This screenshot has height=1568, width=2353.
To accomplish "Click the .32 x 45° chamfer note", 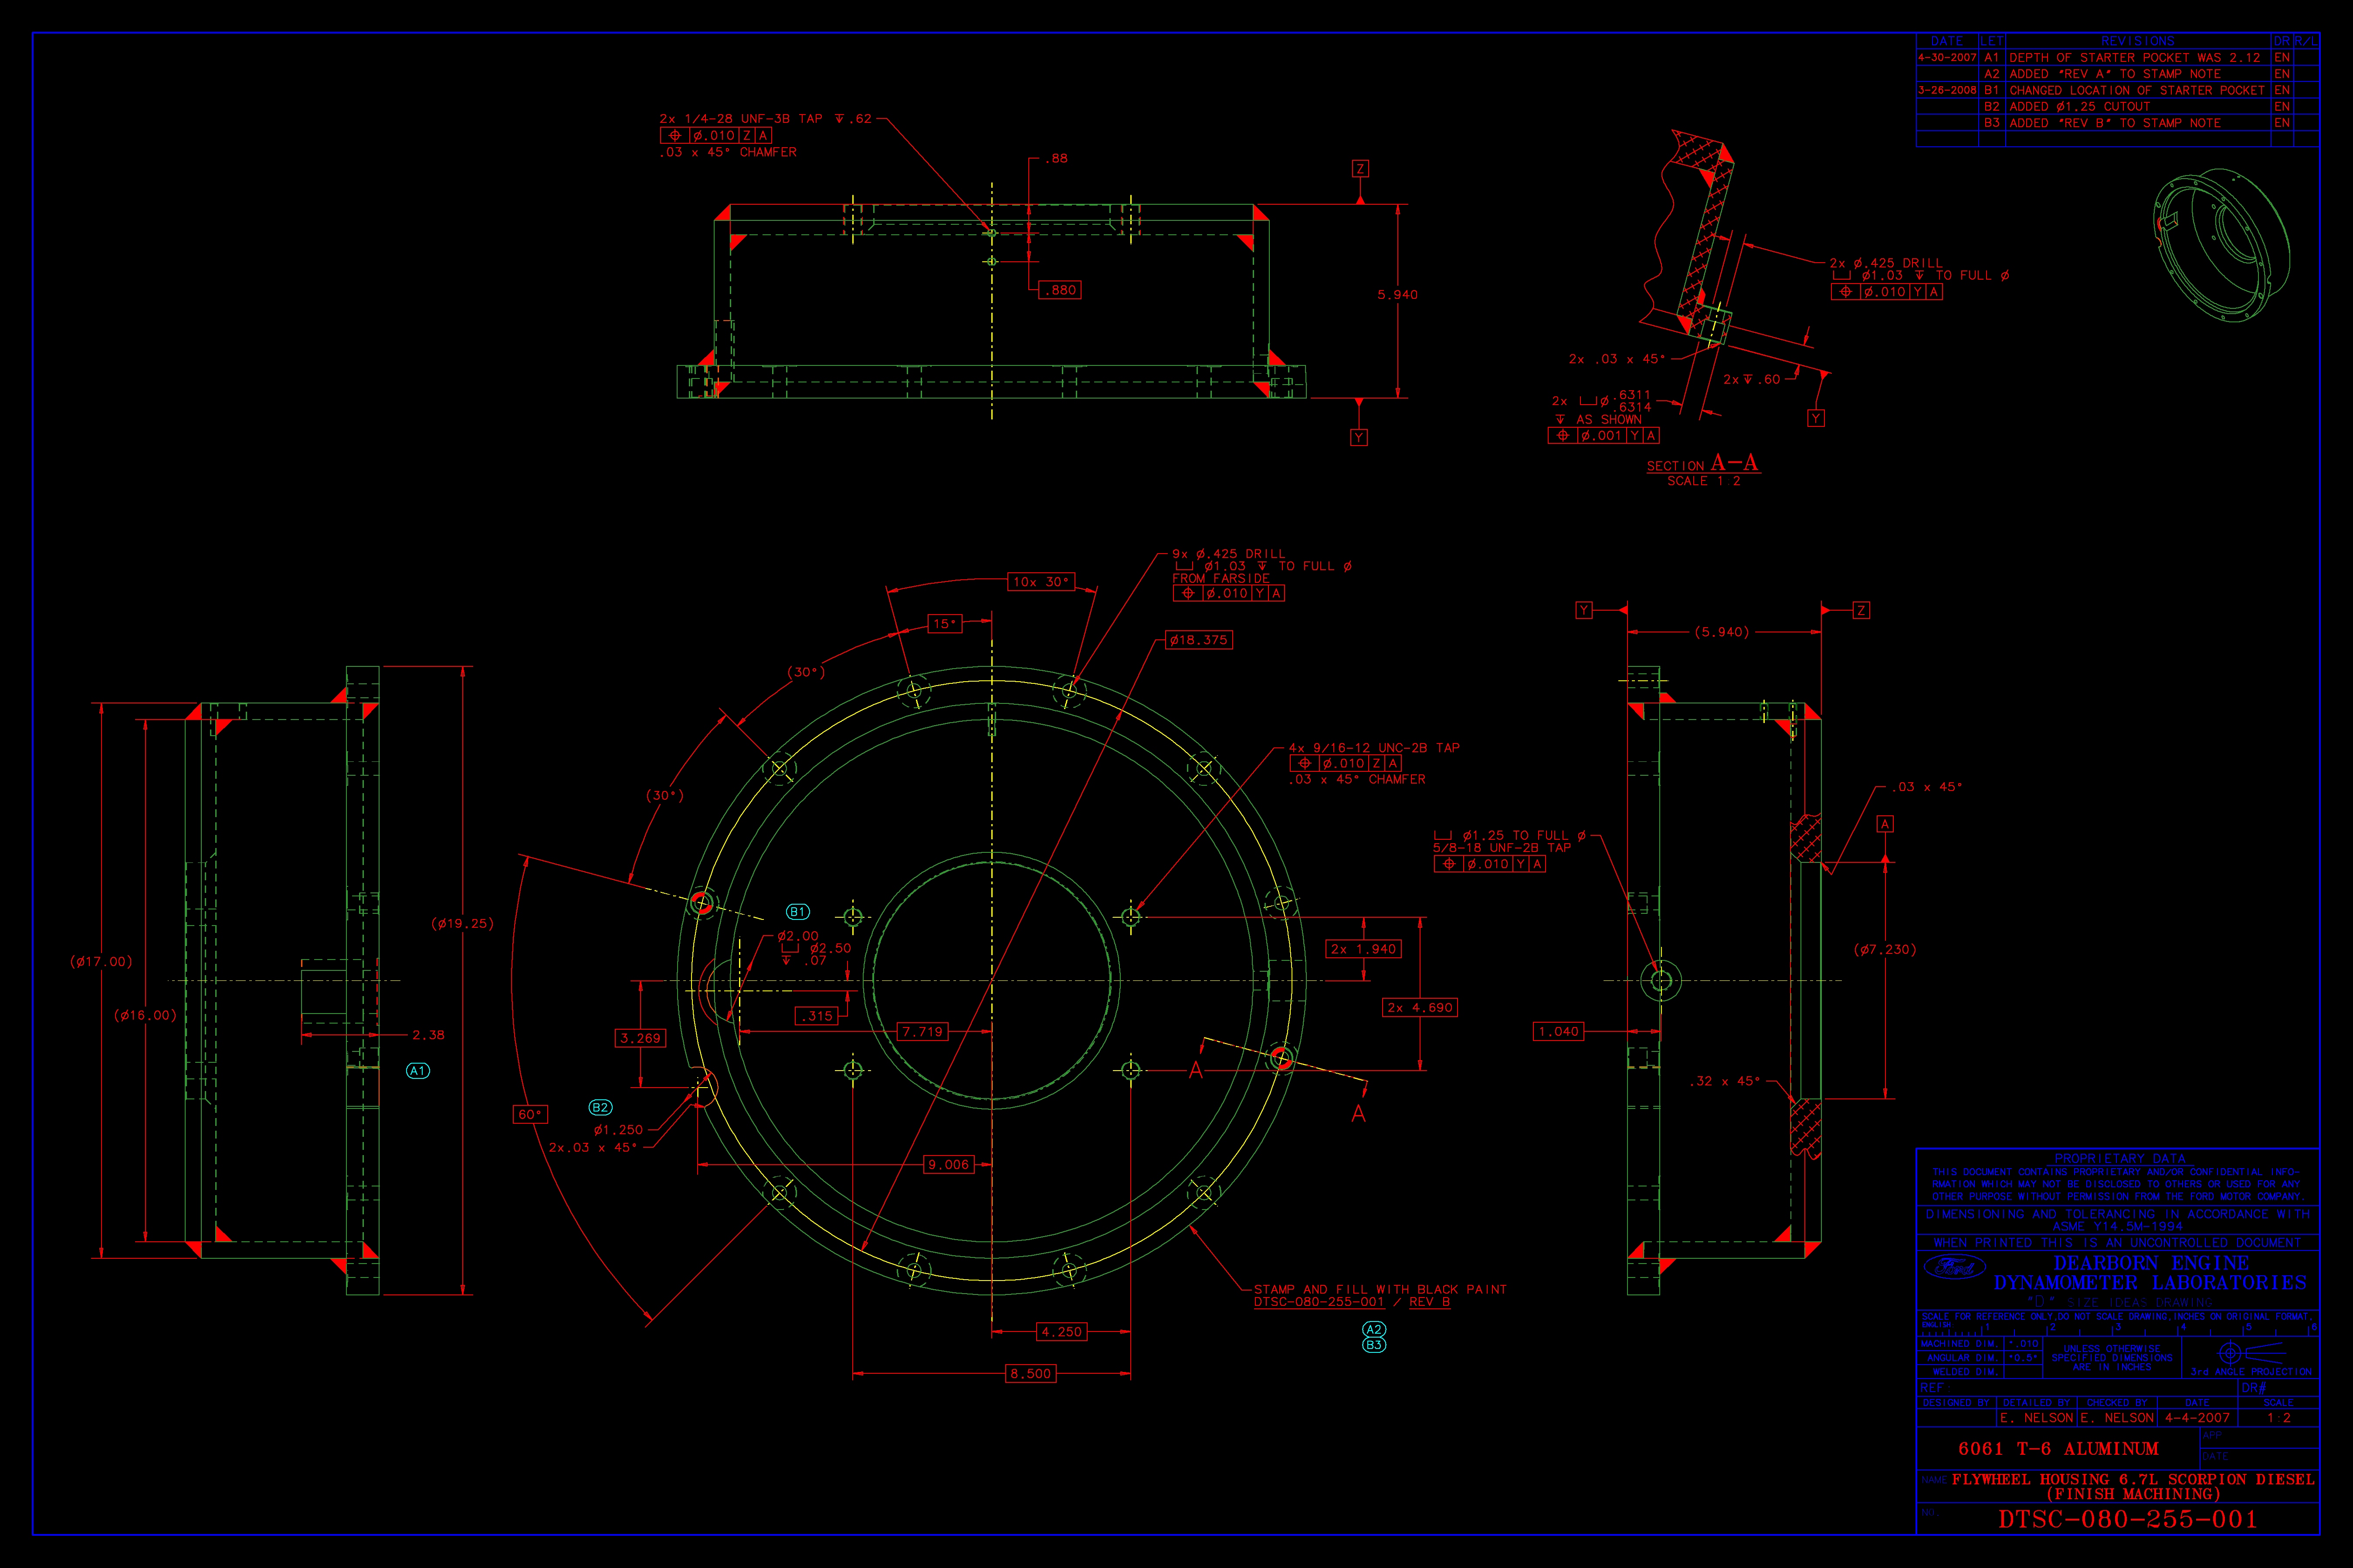I will (1725, 1081).
